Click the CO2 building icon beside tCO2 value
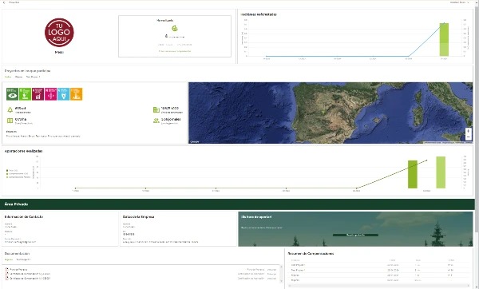 click(x=156, y=109)
